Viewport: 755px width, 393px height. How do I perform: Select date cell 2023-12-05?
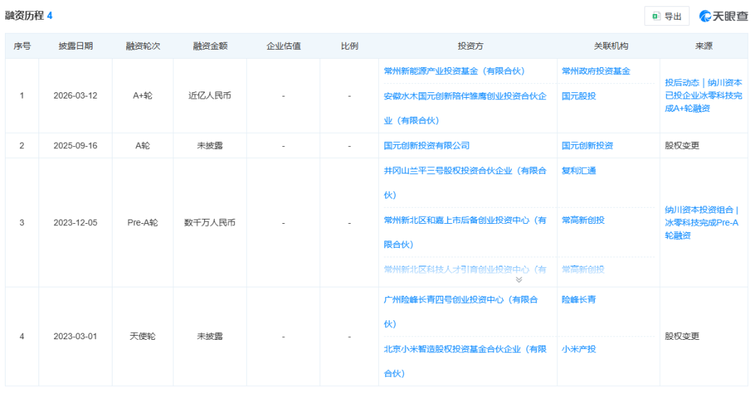coord(75,222)
